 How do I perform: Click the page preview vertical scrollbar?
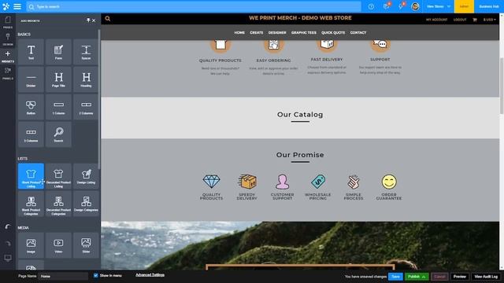(502, 86)
